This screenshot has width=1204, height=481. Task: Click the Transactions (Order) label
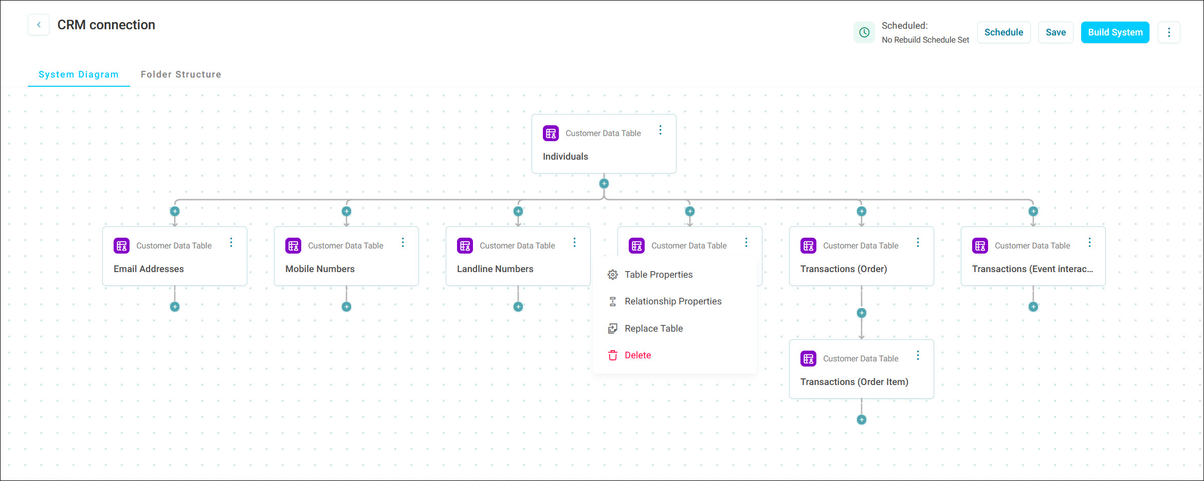coord(844,269)
